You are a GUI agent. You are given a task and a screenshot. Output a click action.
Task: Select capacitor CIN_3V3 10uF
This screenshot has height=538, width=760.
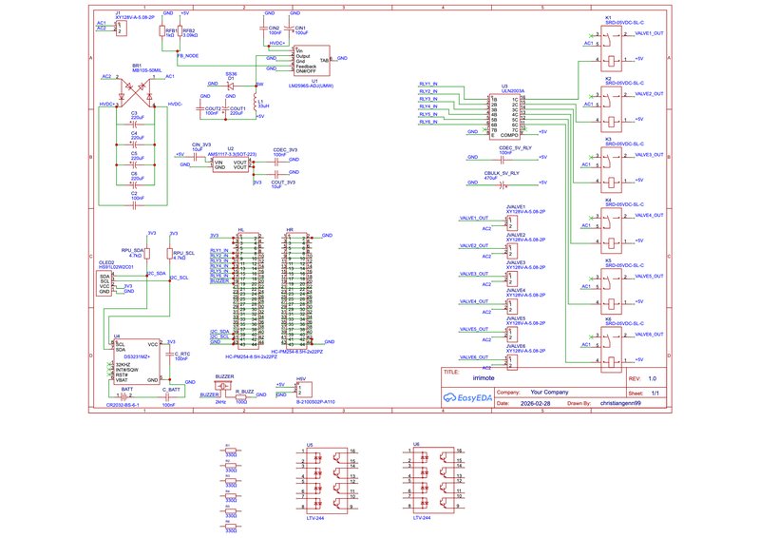point(198,157)
